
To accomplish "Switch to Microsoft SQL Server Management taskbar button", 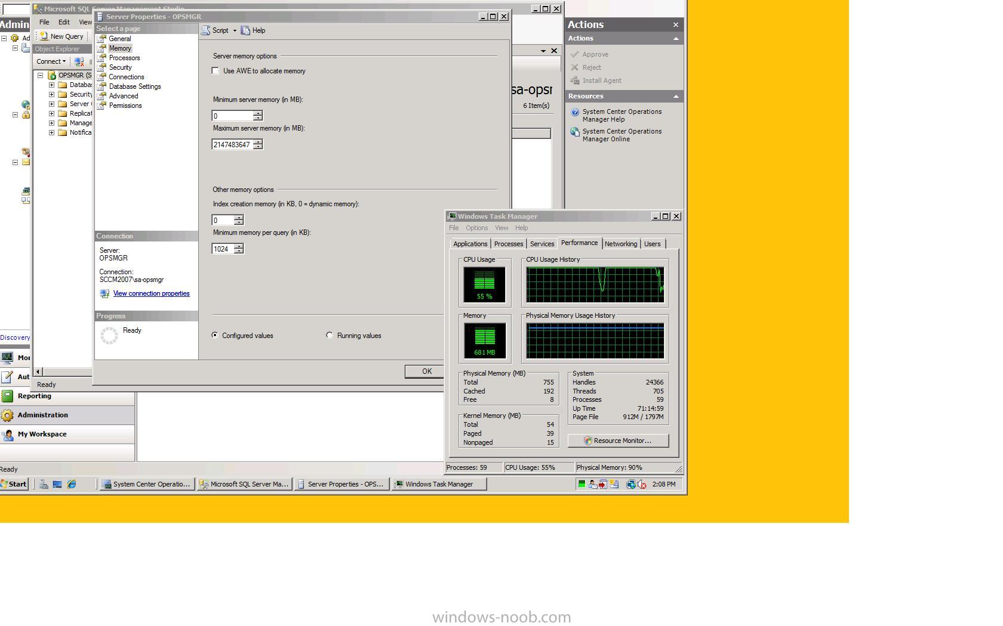I will point(245,484).
